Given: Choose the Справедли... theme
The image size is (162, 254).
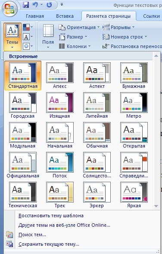Looking at the screenshot, I should 134,165.
